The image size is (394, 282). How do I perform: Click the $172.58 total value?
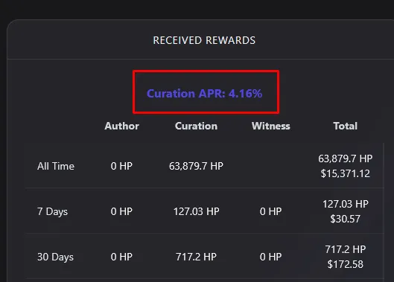pyautogui.click(x=346, y=264)
